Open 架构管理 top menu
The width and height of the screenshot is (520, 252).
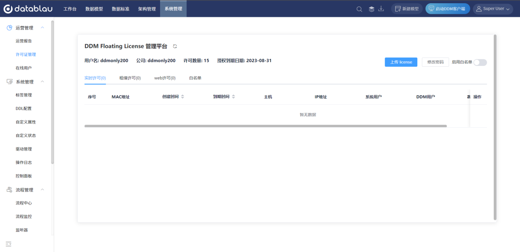pos(147,9)
